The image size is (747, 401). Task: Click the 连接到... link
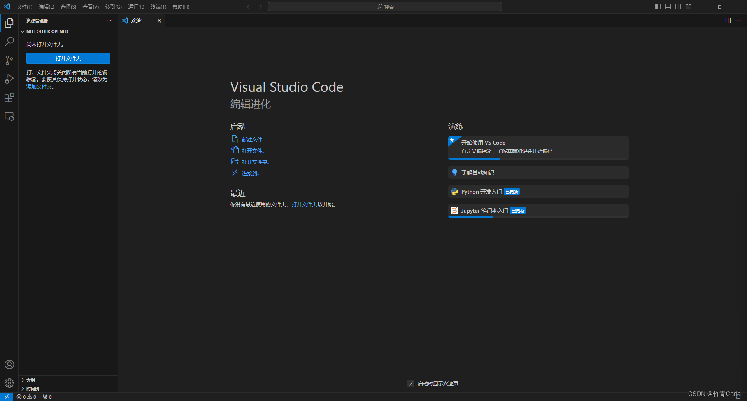(x=251, y=173)
